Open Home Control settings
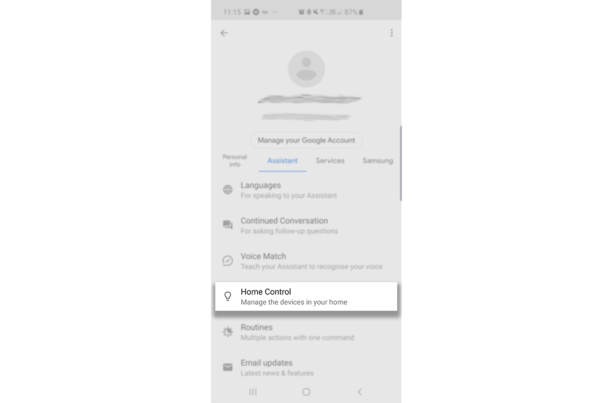 306,296
